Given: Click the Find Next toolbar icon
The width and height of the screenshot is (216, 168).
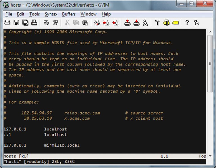Looking at the screenshot, I should [106, 23].
